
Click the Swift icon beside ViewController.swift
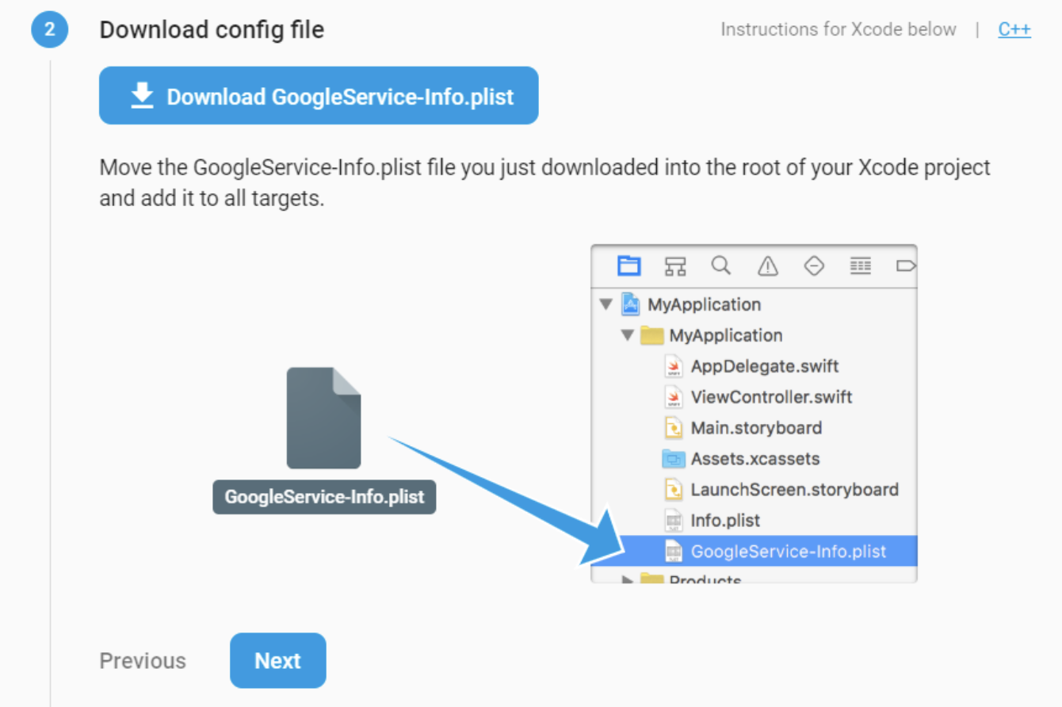pyautogui.click(x=674, y=397)
